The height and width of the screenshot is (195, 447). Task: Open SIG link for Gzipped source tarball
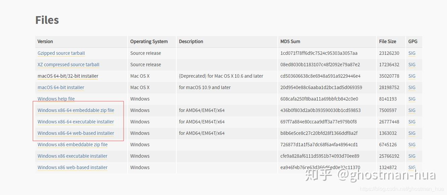coord(412,53)
